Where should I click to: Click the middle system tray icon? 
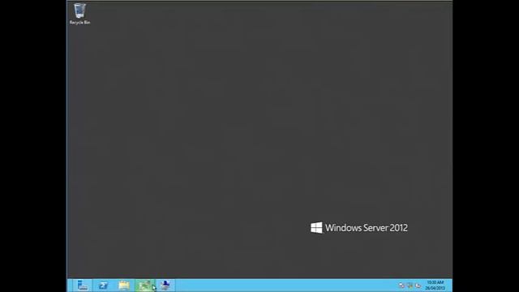click(x=410, y=286)
